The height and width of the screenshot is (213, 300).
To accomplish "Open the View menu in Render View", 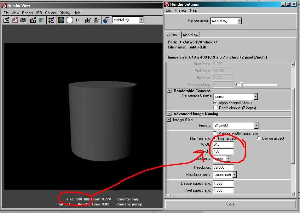I will 15,13.
